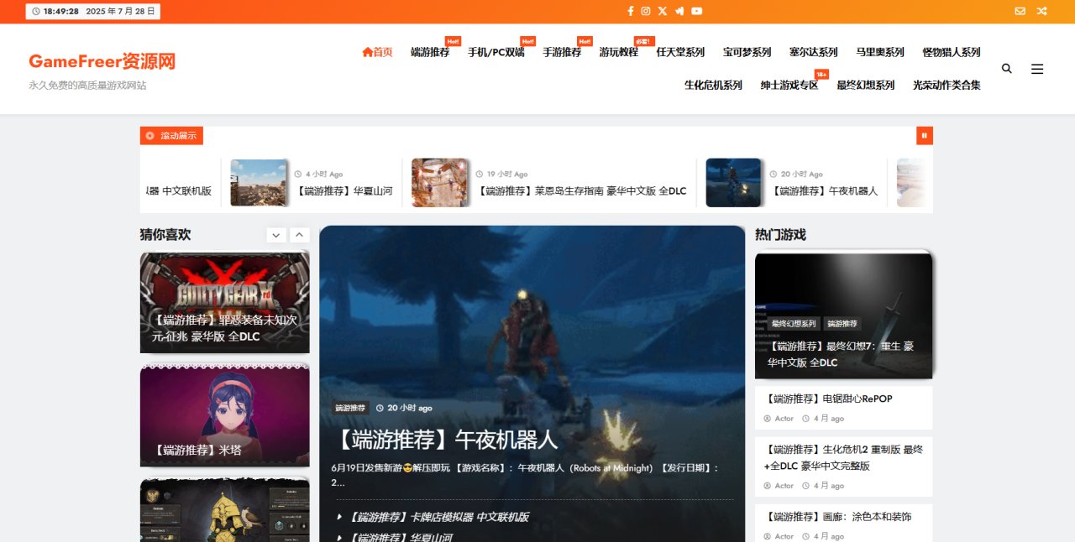Open the 最终幻想系列 menu item
Viewport: 1075px width, 542px height.
[865, 85]
